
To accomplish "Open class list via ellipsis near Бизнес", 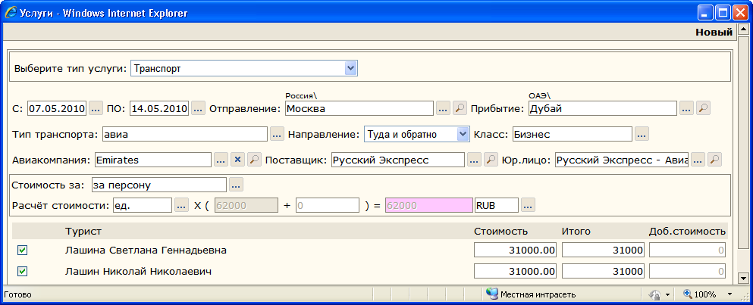I will 642,134.
